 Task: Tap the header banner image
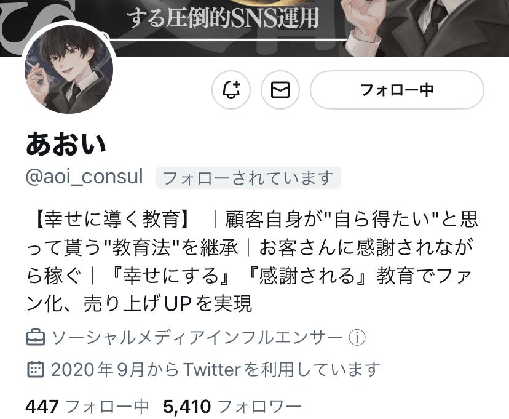point(254,28)
